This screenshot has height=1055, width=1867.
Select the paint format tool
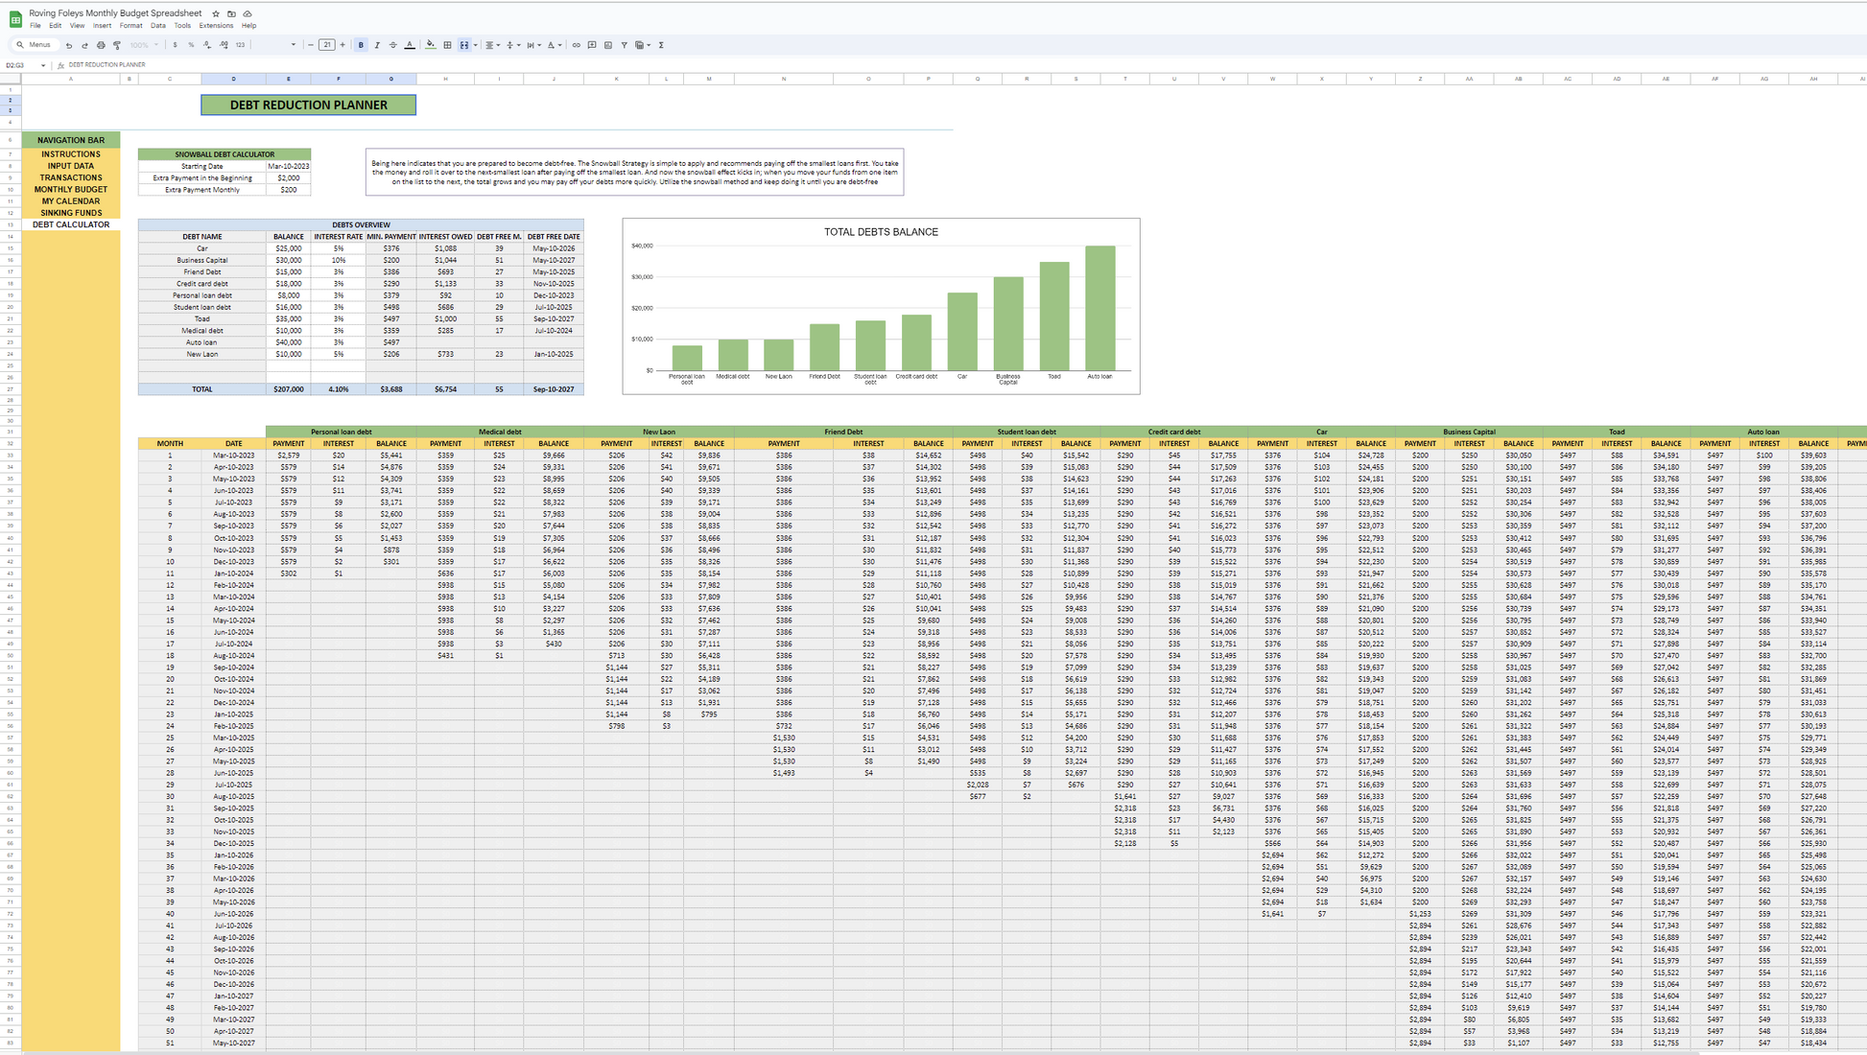(117, 45)
